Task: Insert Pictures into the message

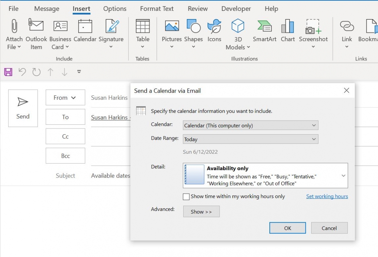Action: tap(171, 33)
